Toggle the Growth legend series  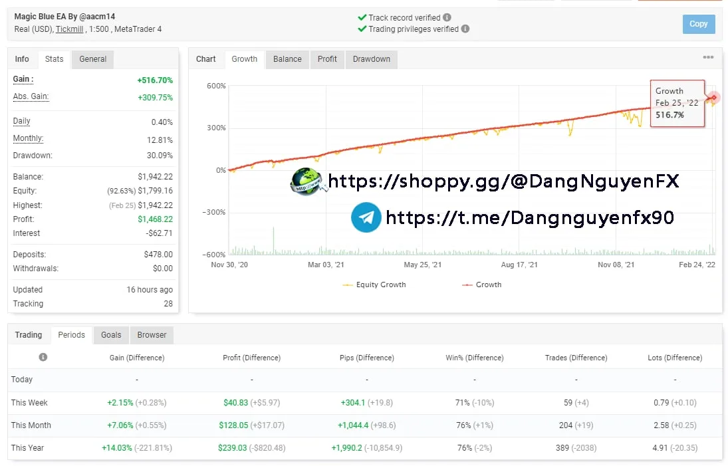(x=482, y=285)
